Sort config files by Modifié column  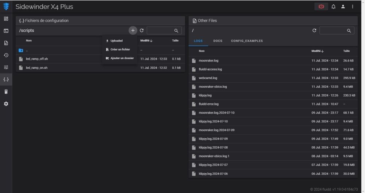[146, 40]
